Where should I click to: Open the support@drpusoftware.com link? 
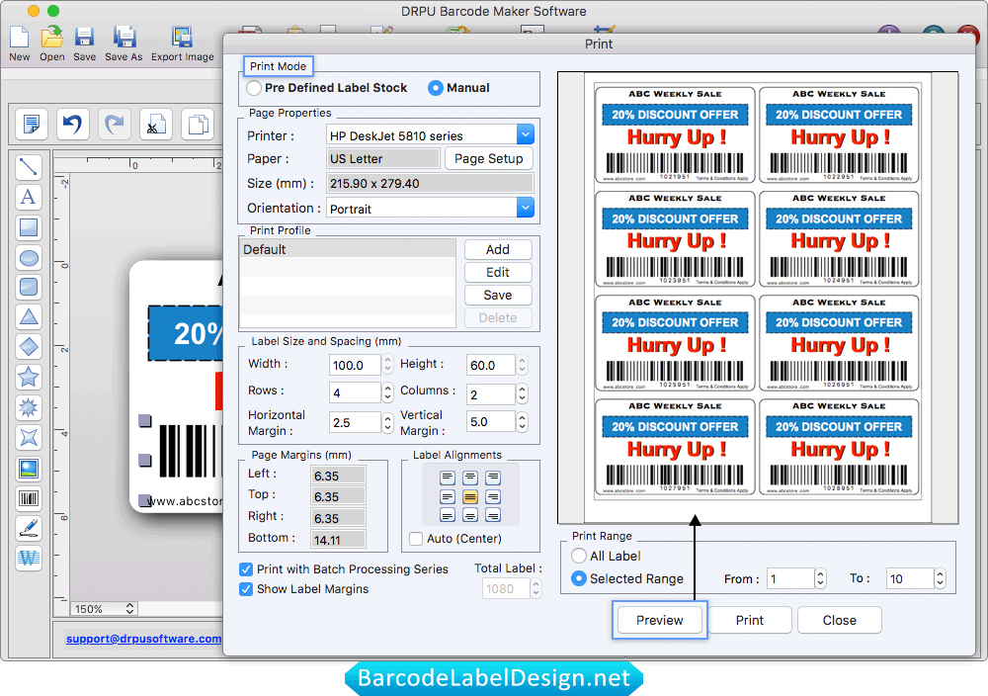143,639
